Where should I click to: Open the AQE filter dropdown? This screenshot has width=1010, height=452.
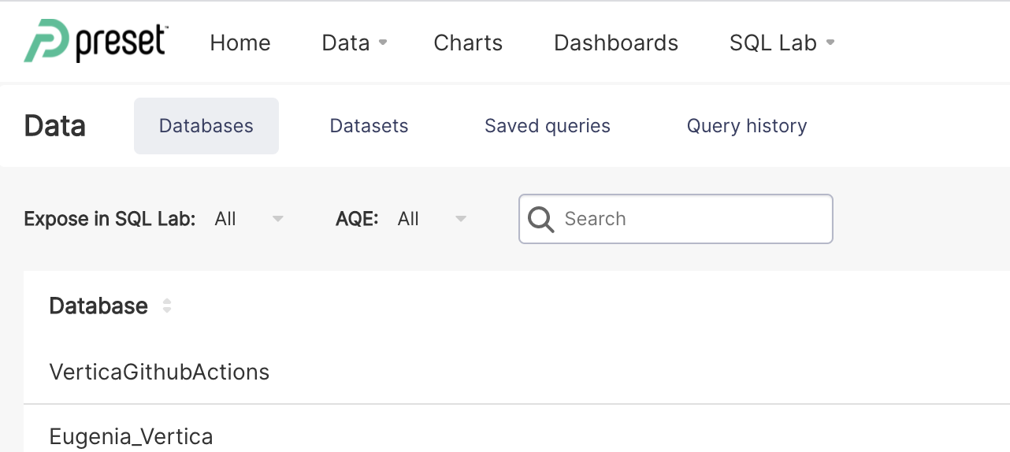433,219
